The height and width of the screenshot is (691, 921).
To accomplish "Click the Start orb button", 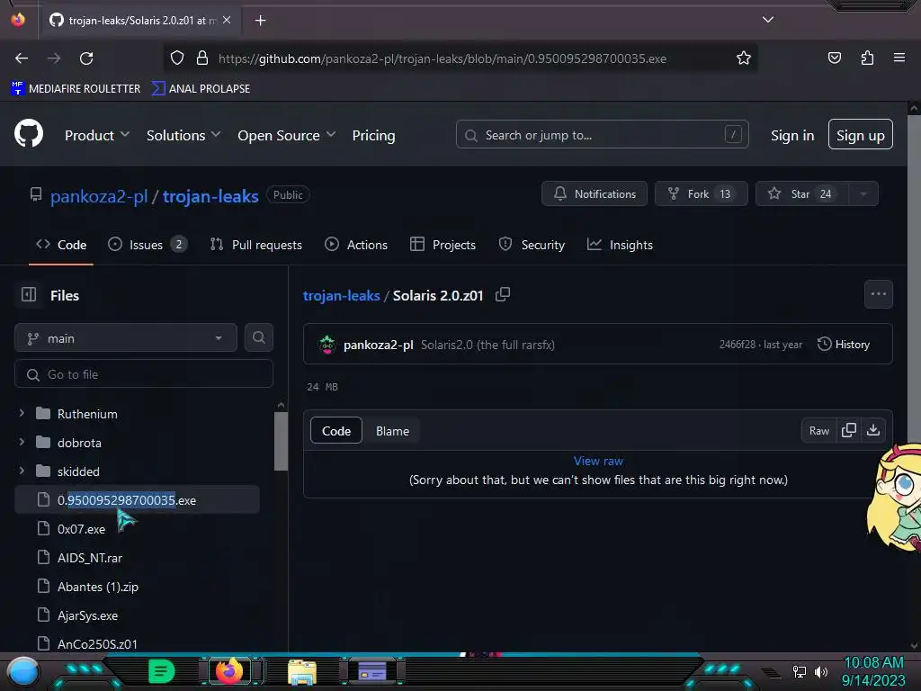I will coord(23,672).
